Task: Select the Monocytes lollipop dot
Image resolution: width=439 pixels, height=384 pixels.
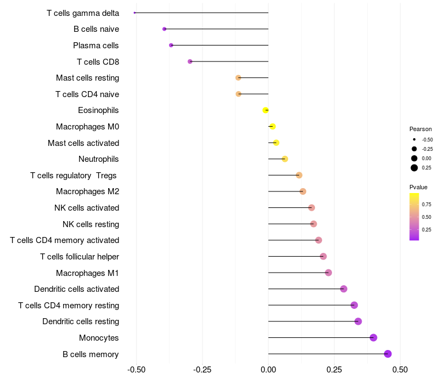Action: pyautogui.click(x=374, y=337)
